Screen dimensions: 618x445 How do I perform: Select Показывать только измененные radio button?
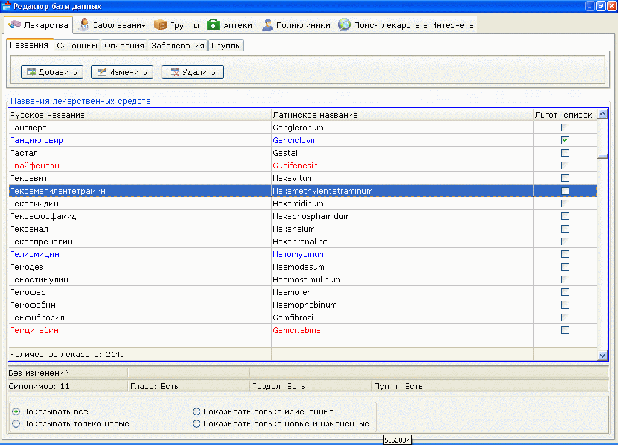point(196,411)
